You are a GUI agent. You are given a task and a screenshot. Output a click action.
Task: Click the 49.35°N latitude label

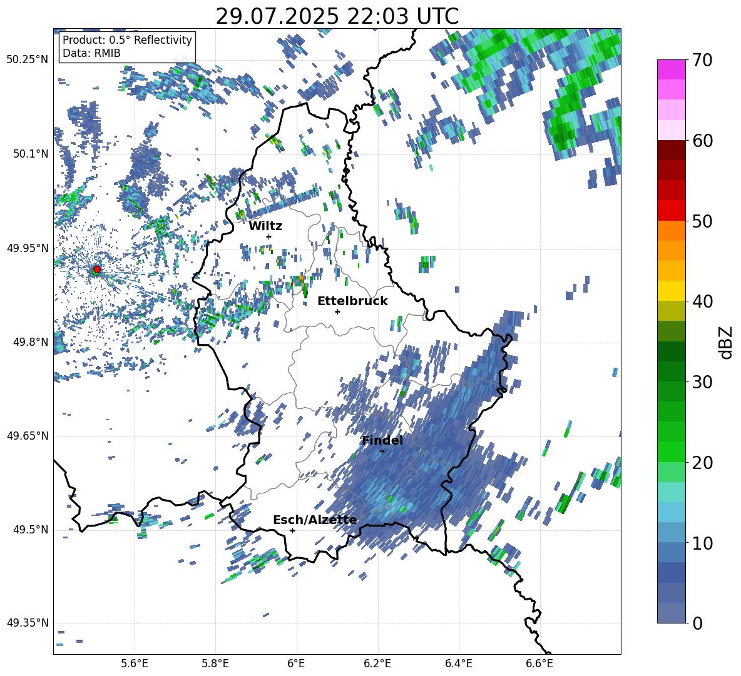[x=28, y=623]
